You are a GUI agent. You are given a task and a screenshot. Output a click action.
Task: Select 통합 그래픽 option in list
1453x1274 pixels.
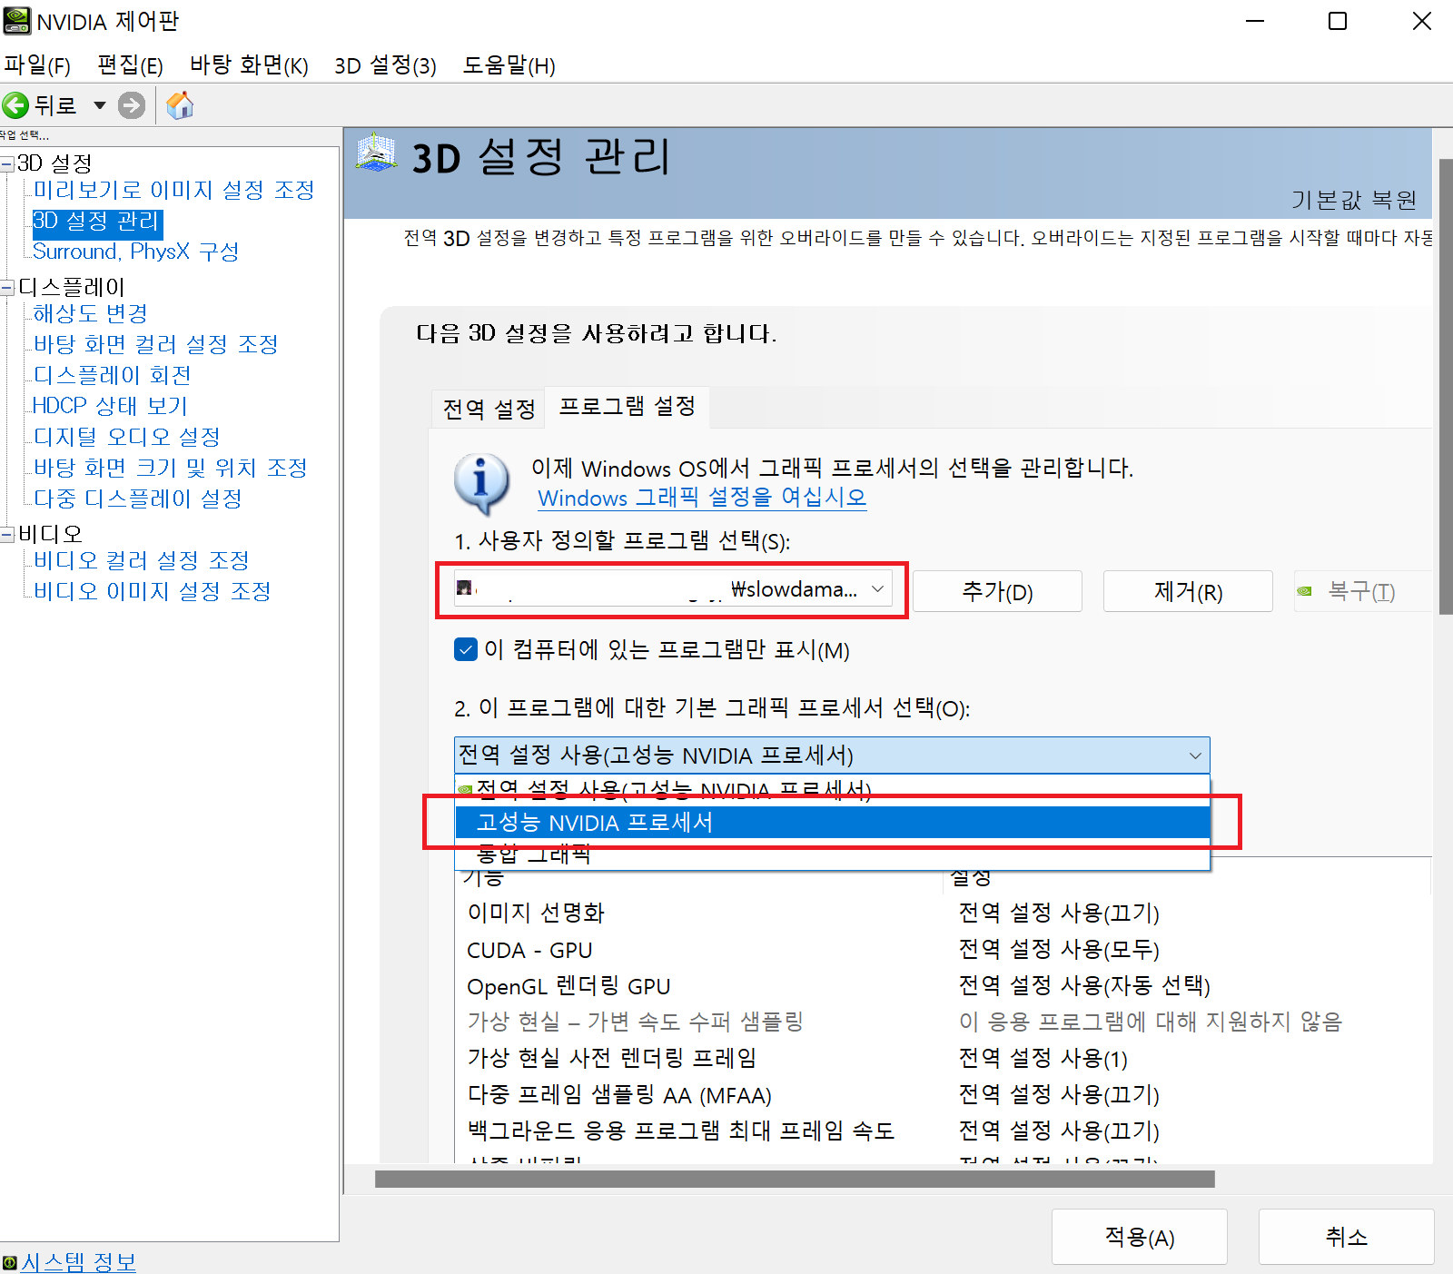tap(833, 854)
